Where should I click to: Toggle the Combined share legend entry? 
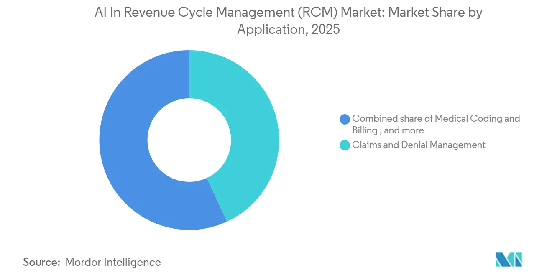pyautogui.click(x=435, y=124)
